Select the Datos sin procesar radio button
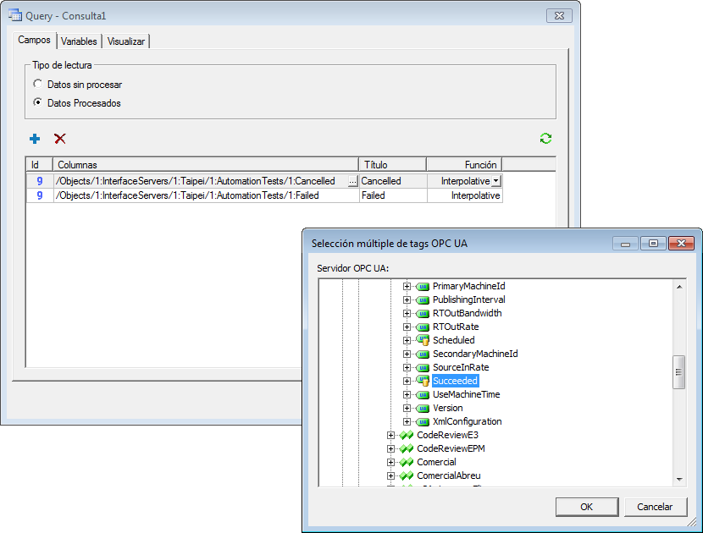Image resolution: width=703 pixels, height=533 pixels. tap(37, 85)
